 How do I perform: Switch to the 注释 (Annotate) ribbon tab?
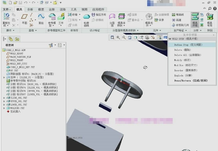52,10
